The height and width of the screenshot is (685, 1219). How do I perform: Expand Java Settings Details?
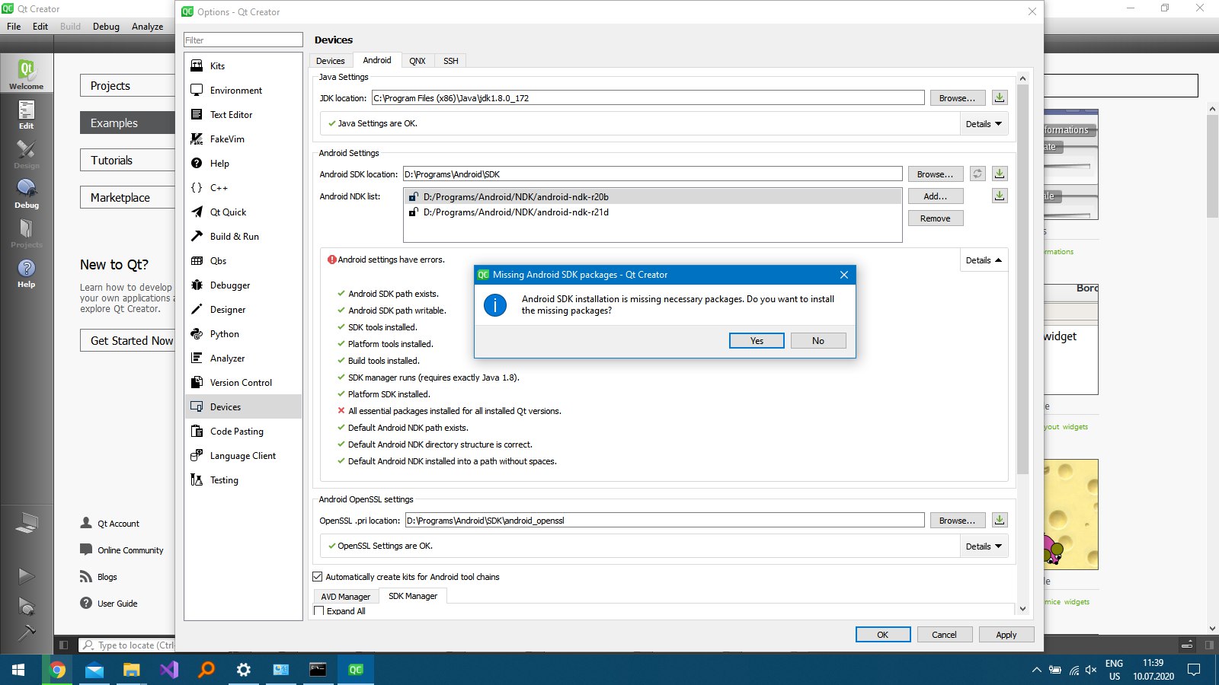coord(984,124)
